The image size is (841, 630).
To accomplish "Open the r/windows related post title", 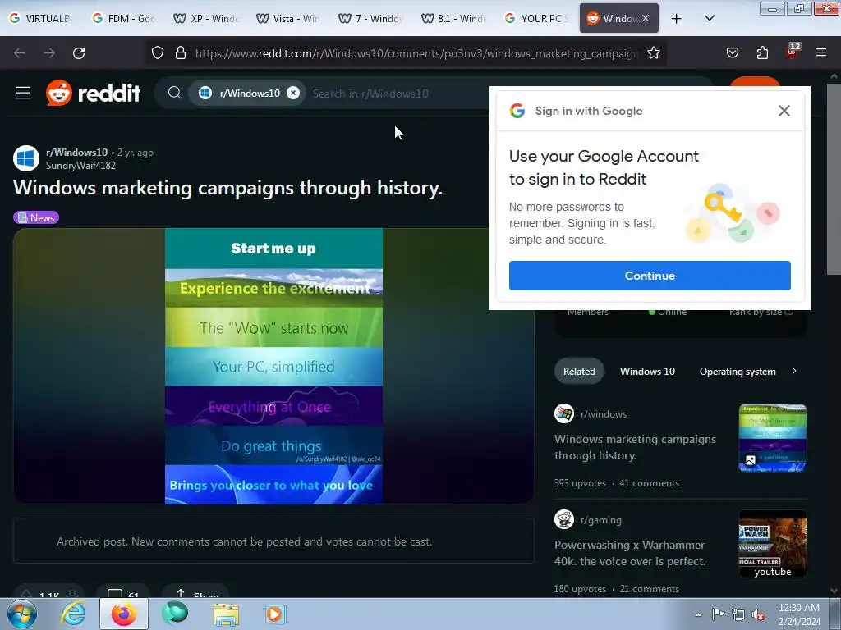I will point(635,447).
